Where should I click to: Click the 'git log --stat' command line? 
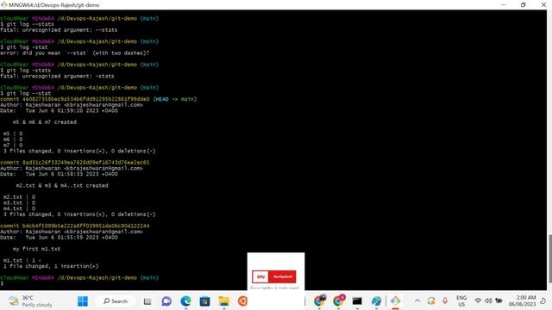pyautogui.click(x=26, y=94)
